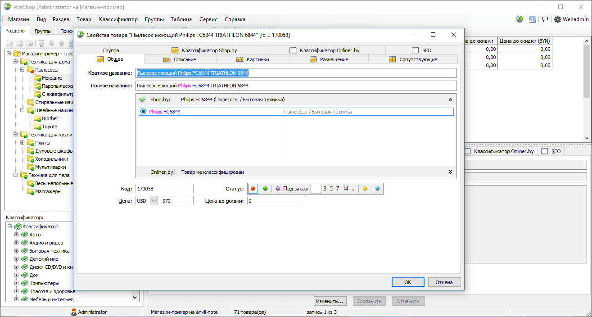Open the 'Сервис' menu
The height and width of the screenshot is (317, 592).
click(x=208, y=19)
